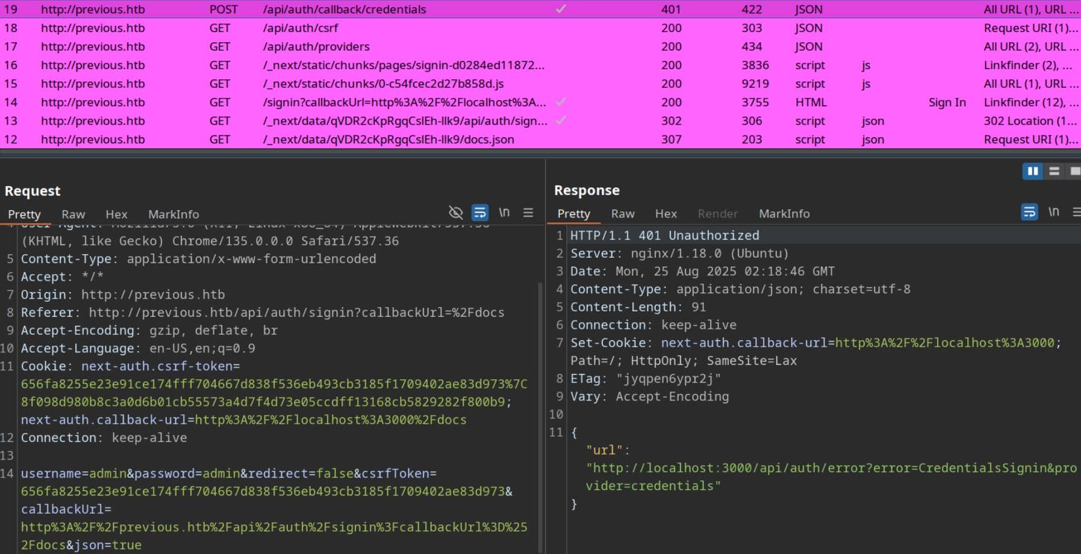The image size is (1081, 554).
Task: Open the MarkInfo tab in the Response panel
Action: tap(784, 214)
